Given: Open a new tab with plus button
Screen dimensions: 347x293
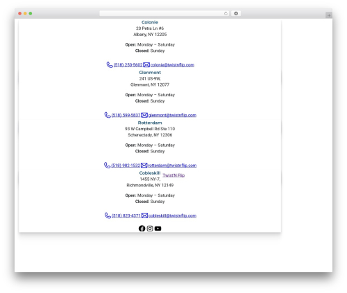Looking at the screenshot, I should coord(329,15).
